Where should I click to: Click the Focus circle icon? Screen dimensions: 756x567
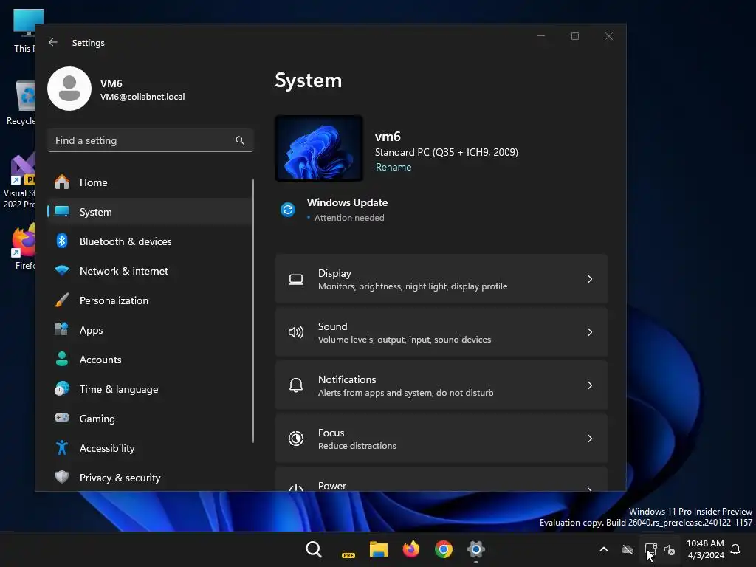296,439
